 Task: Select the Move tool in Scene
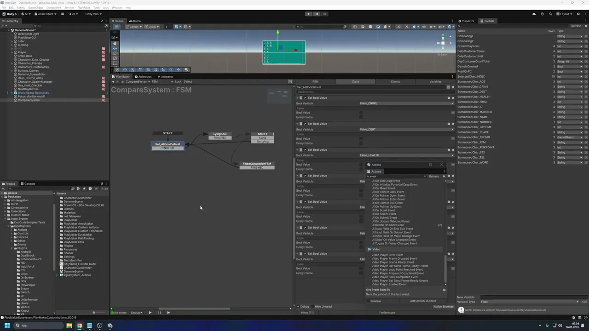point(115,48)
